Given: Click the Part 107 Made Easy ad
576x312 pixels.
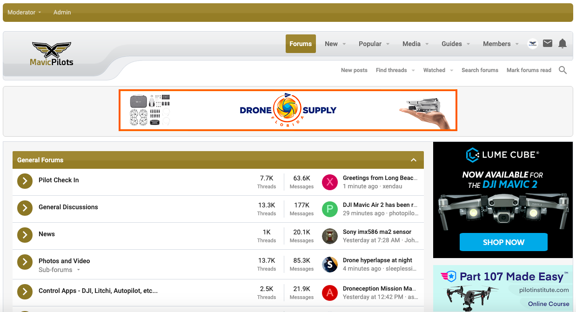Looking at the screenshot, I should pyautogui.click(x=503, y=288).
